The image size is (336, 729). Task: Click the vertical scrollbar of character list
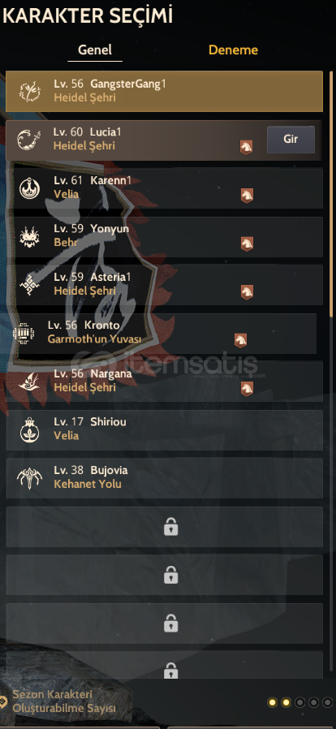(331, 196)
